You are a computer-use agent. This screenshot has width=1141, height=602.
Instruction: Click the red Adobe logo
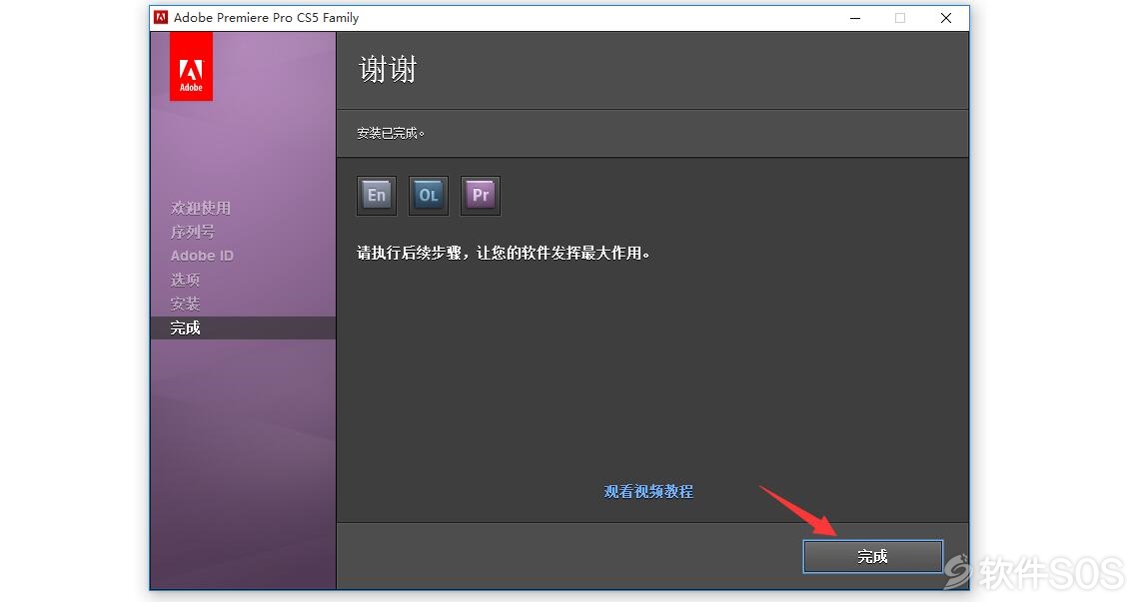[192, 66]
